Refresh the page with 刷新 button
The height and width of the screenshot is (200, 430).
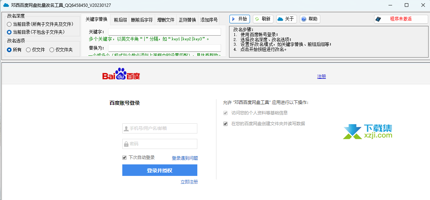(263, 19)
